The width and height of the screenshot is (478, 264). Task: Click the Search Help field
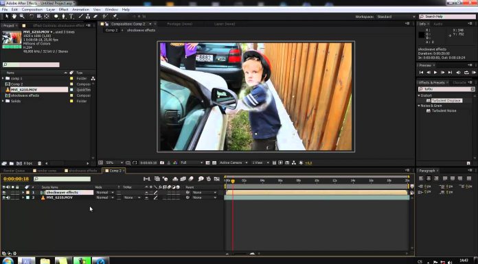pos(447,16)
